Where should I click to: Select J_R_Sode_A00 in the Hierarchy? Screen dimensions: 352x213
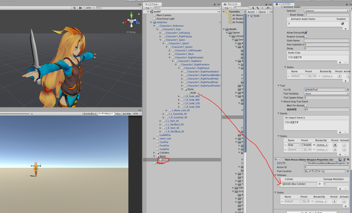pyautogui.click(x=192, y=96)
